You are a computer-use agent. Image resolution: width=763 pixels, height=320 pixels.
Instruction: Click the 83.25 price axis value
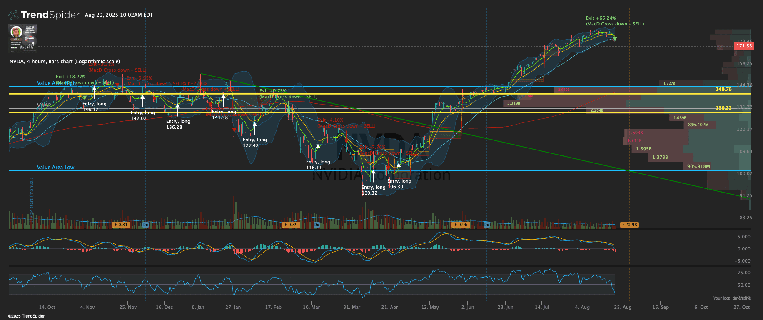point(746,217)
